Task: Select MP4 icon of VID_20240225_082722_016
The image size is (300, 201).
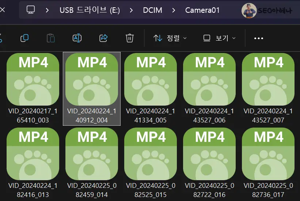Action: (x=209, y=154)
